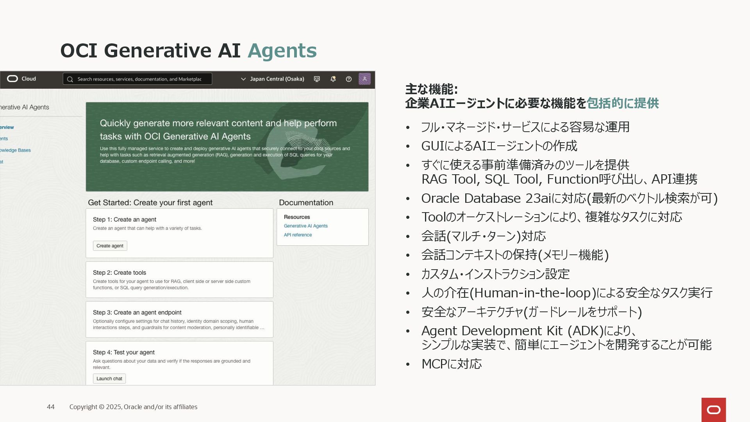The width and height of the screenshot is (750, 422).
Task: Click the bullet カスタム・インストラクション設定
Action: coord(495,274)
